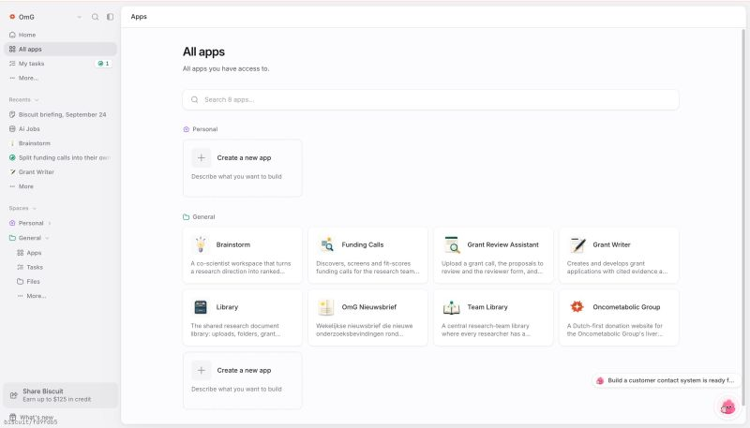The height and width of the screenshot is (428, 750).
Task: Click the Oncometabolic Group red icon
Action: pos(577,306)
